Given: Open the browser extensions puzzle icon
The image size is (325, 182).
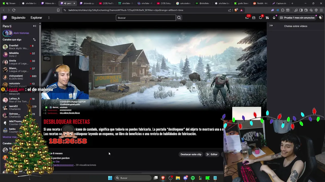Looking at the screenshot, I should click(x=283, y=10).
